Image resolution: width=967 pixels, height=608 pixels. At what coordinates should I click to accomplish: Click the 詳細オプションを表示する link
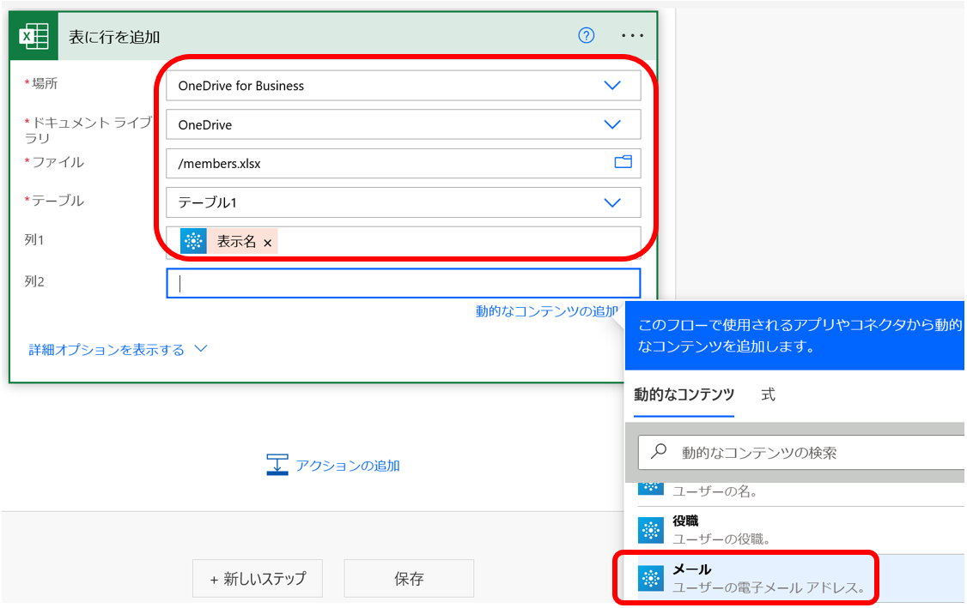[x=106, y=350]
